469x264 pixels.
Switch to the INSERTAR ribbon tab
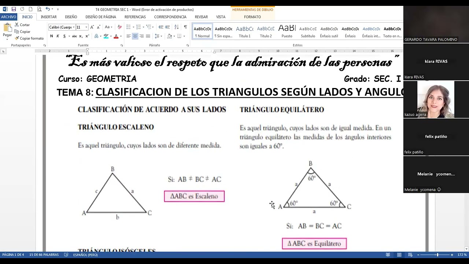click(x=49, y=17)
